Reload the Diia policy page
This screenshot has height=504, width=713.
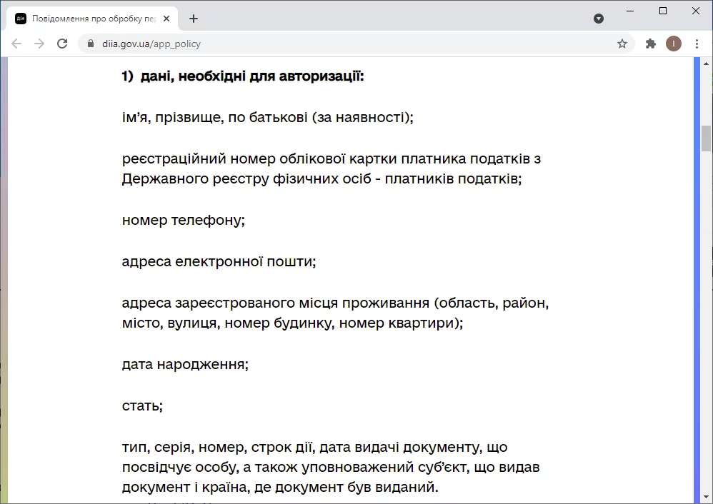click(62, 44)
